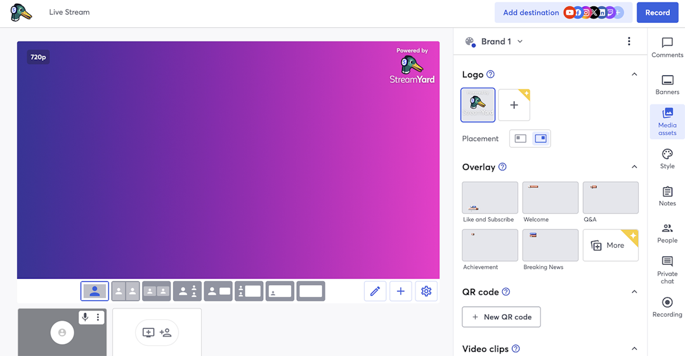This screenshot has height=356, width=685.
Task: Open the Banners panel
Action: click(x=667, y=85)
